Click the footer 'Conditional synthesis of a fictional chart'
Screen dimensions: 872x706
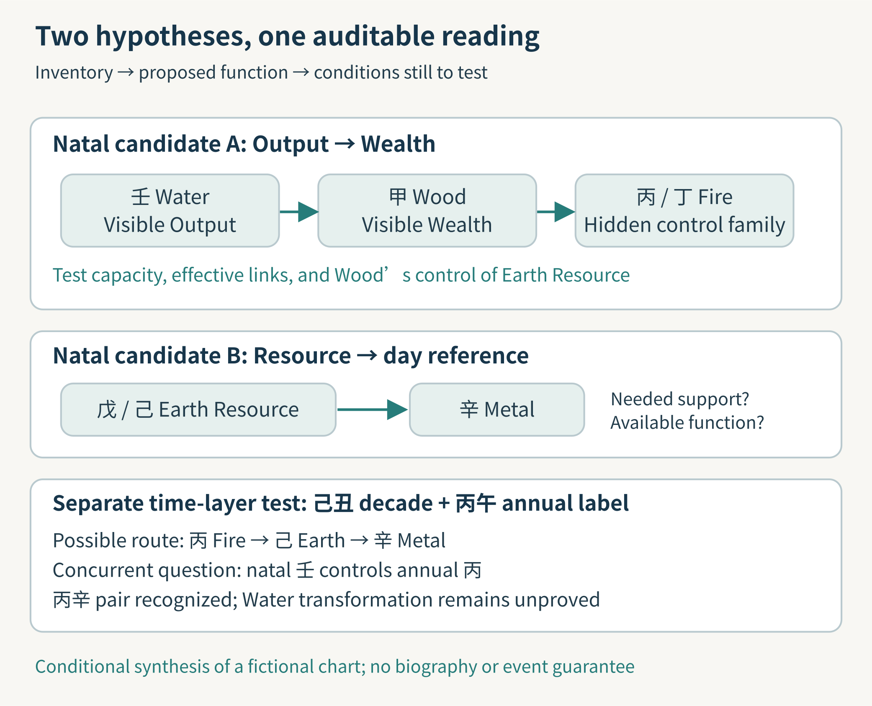335,666
